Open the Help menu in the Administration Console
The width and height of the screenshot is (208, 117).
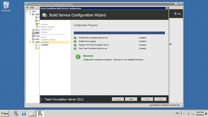(32, 7)
